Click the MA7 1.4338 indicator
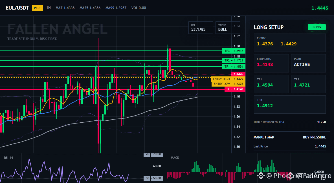The height and width of the screenshot is (183, 334). 65,8
